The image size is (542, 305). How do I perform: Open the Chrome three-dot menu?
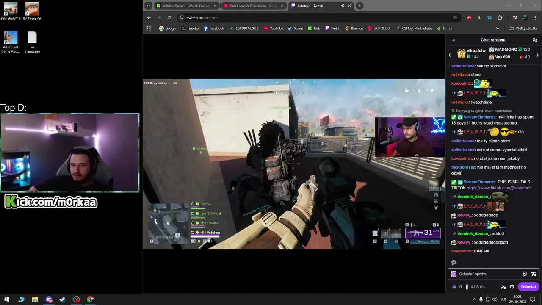coord(534,18)
